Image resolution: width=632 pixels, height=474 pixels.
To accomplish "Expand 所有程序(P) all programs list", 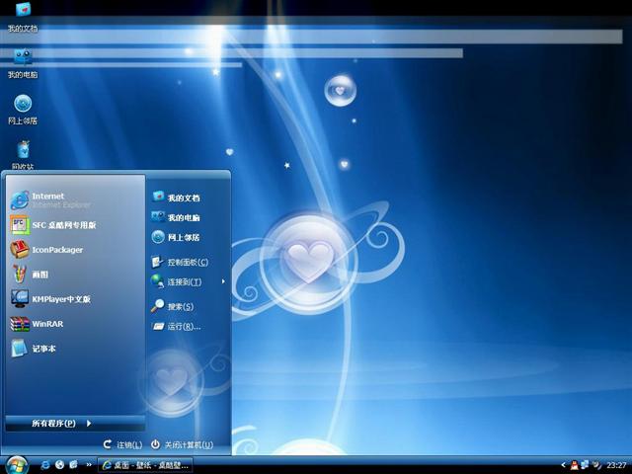I will (x=61, y=424).
